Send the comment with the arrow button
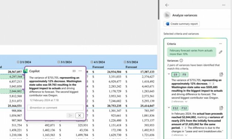This screenshot has width=232, height=139. pos(70,115)
